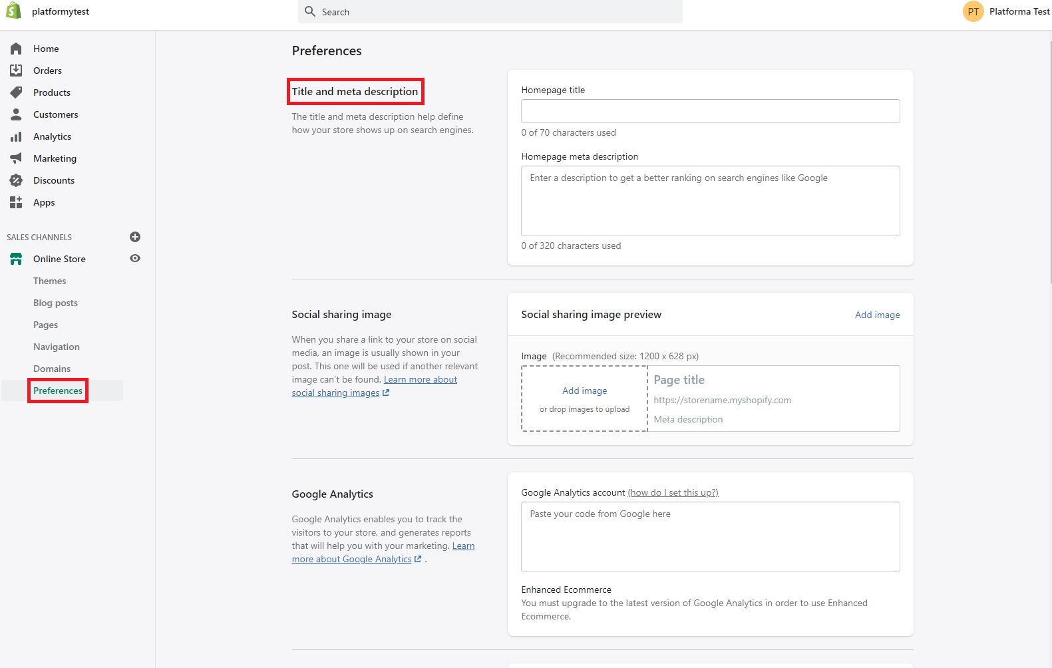Click the Shopify bag logo
The image size is (1052, 668).
(13, 11)
